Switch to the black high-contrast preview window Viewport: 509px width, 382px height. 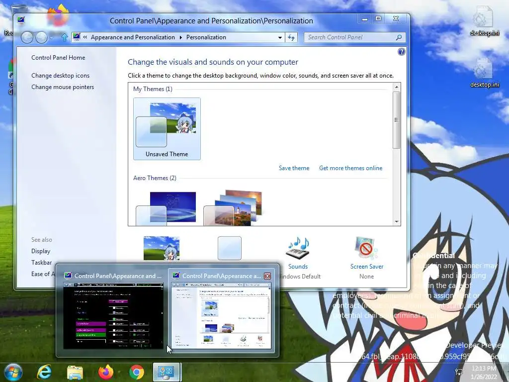(x=113, y=316)
